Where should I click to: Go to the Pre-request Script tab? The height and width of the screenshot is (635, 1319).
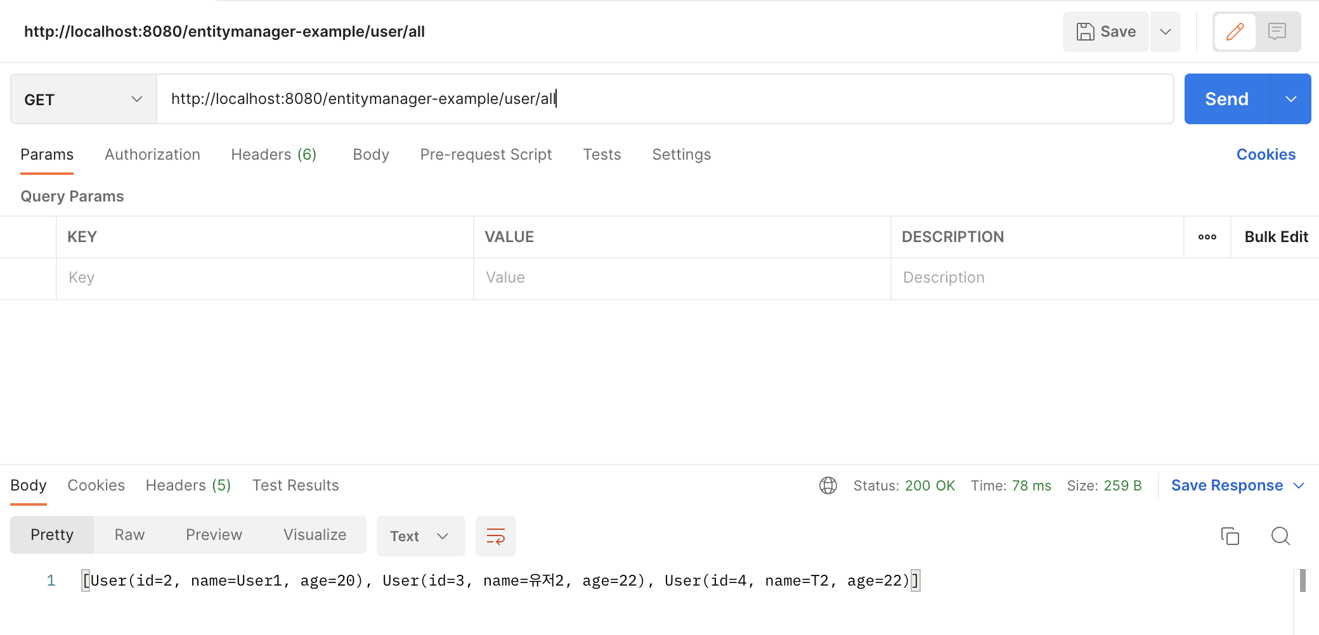point(486,155)
